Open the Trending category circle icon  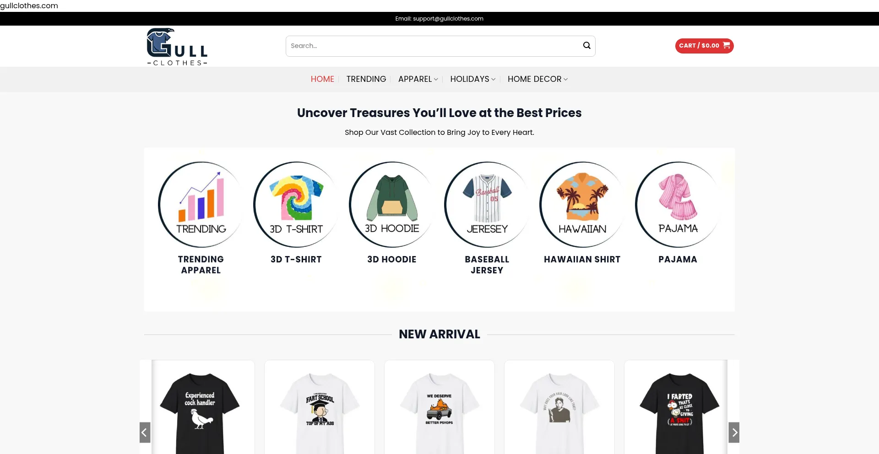[201, 204]
